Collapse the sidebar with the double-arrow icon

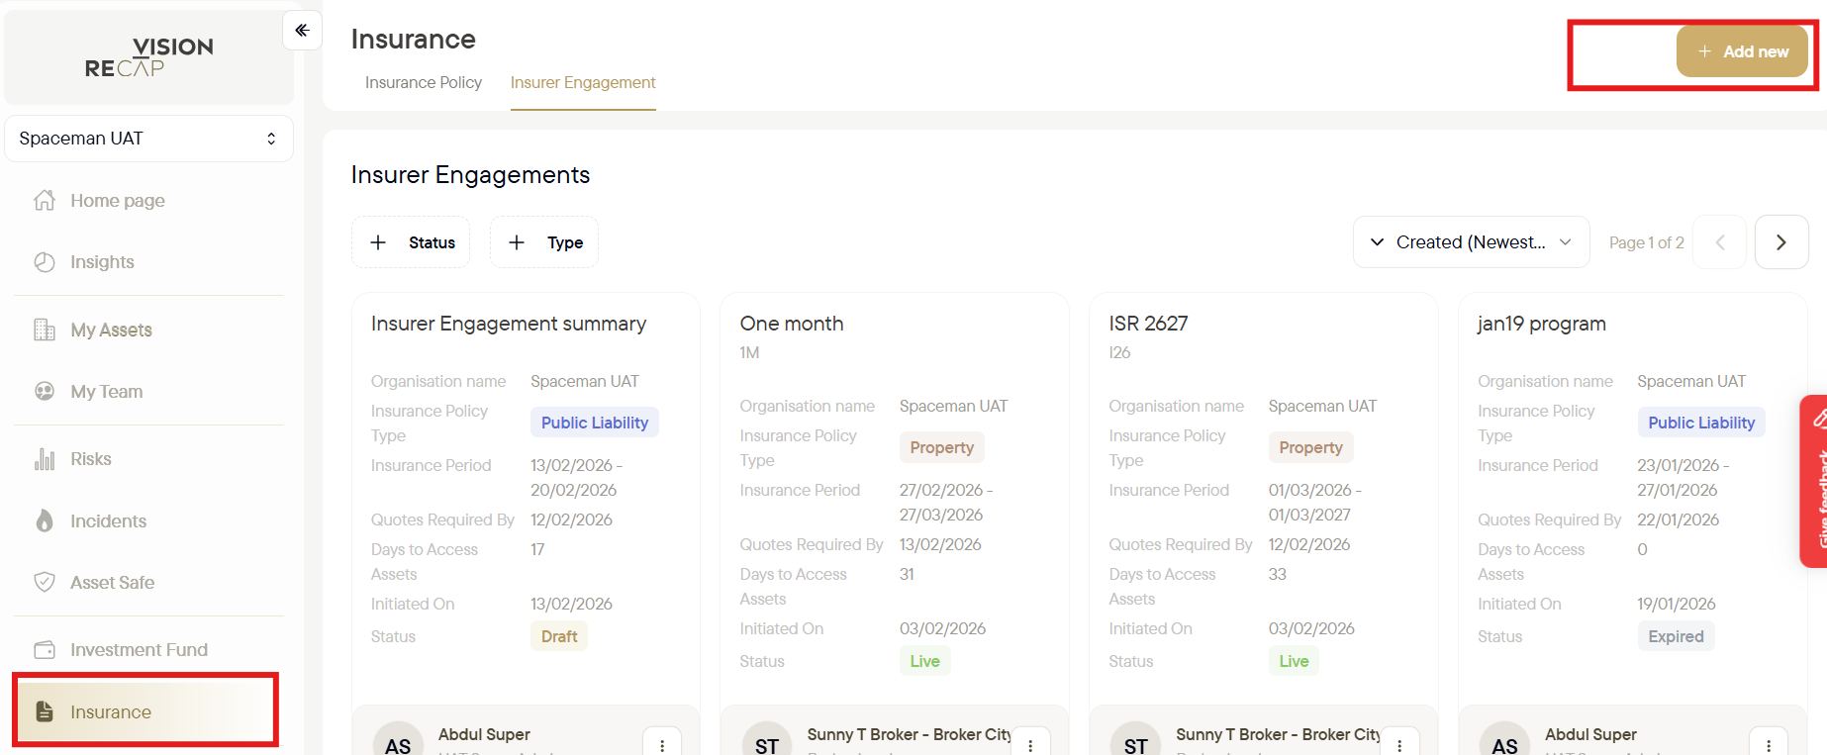[302, 31]
